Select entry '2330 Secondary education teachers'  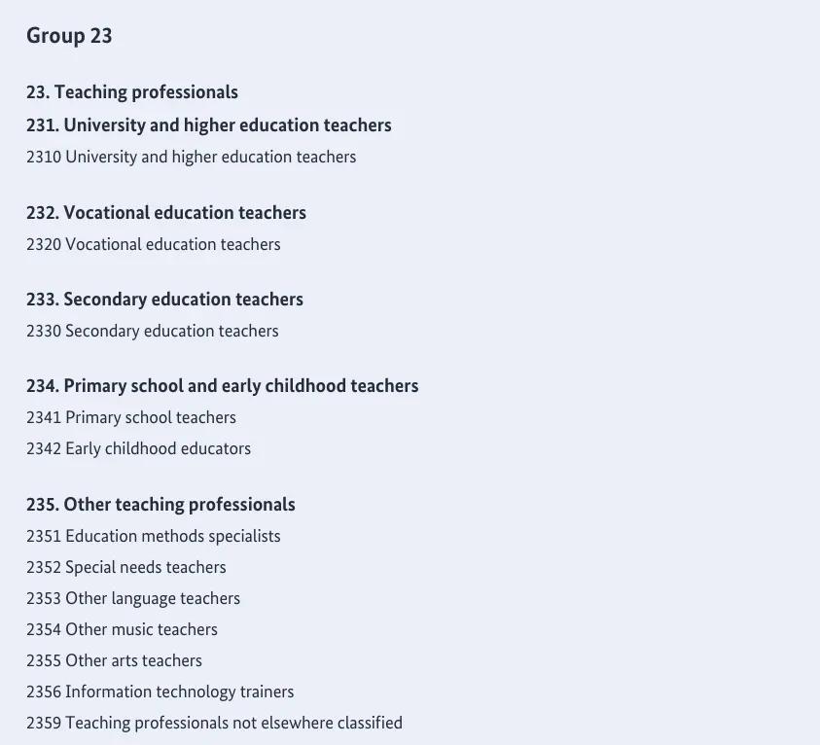152,331
